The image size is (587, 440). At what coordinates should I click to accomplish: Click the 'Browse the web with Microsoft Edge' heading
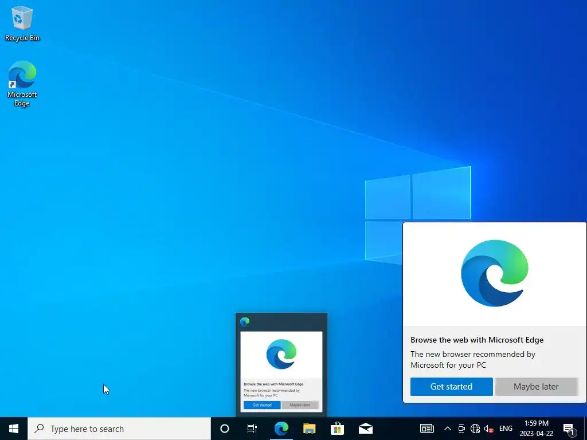tap(477, 340)
